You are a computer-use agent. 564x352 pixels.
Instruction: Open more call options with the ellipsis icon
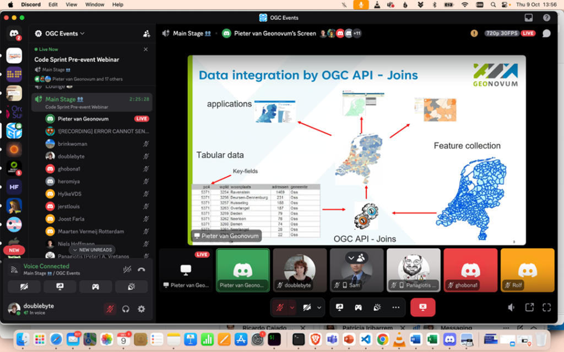[395, 307]
